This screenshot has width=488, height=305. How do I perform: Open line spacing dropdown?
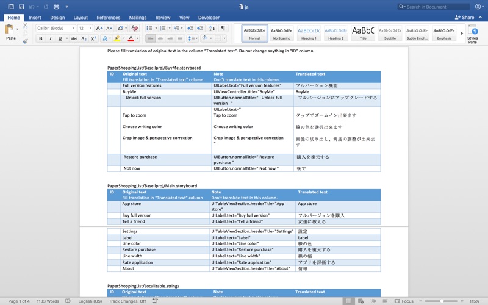coord(192,38)
